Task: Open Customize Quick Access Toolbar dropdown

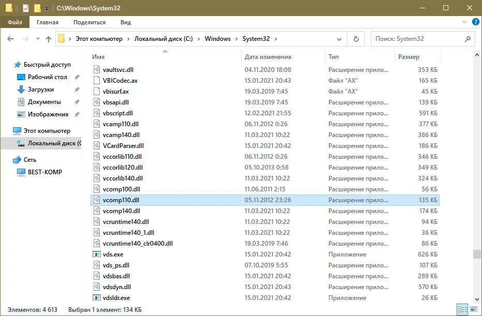Action: tap(47, 9)
